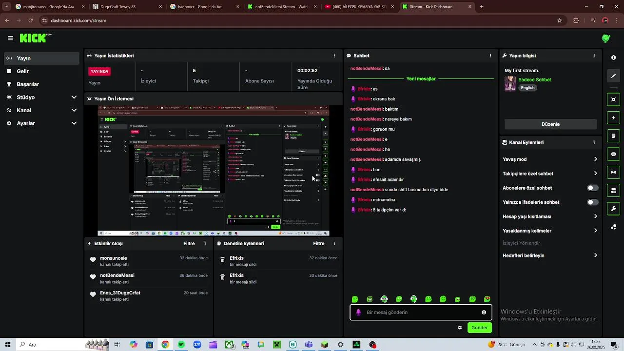Bookmark page with the star icon
This screenshot has height=351, width=624.
tap(560, 20)
